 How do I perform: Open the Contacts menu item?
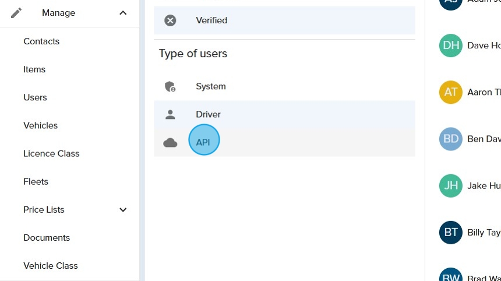click(41, 41)
